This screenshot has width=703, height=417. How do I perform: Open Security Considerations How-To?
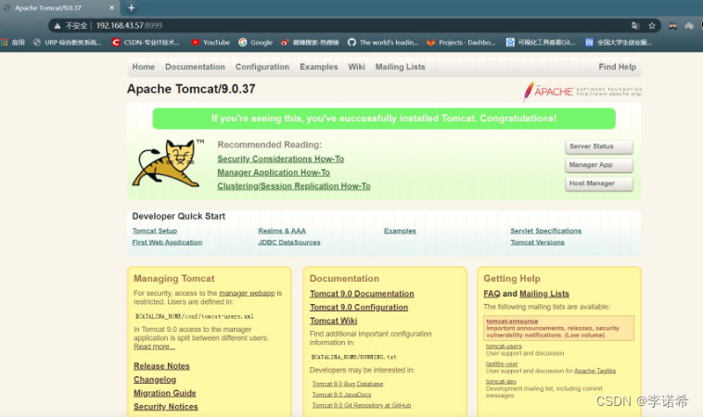[281, 159]
